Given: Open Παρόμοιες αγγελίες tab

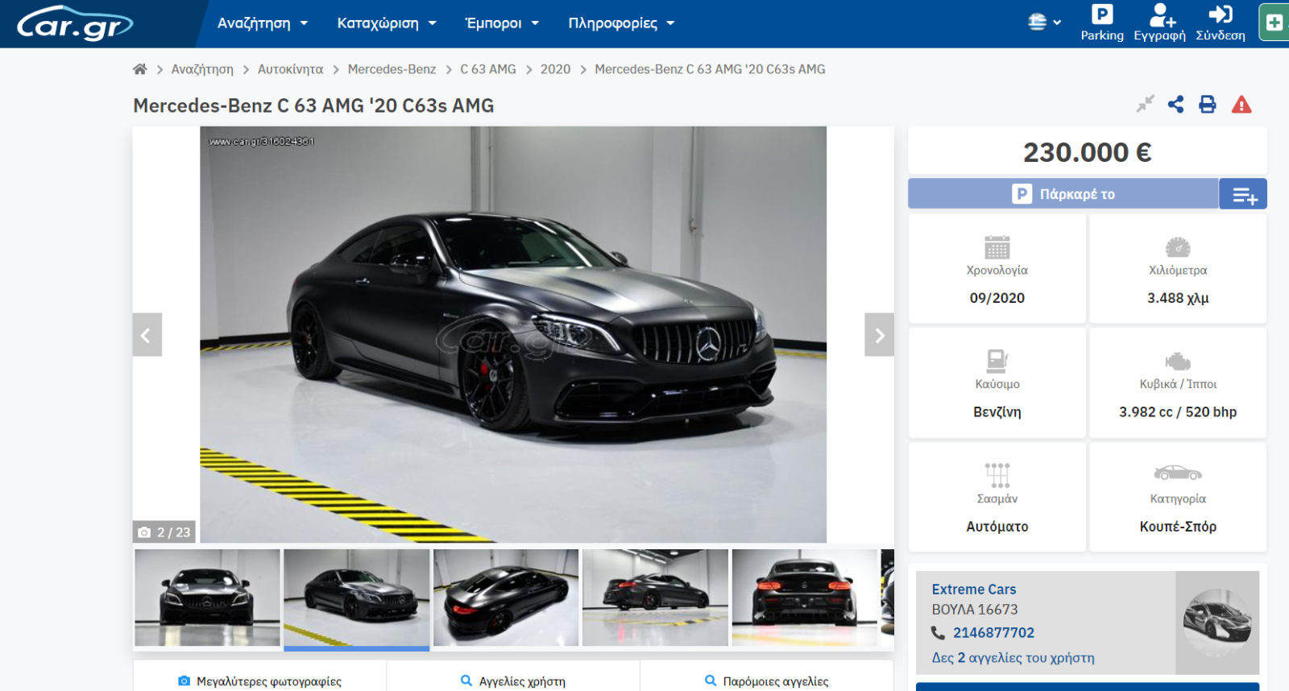Looking at the screenshot, I should pyautogui.click(x=767, y=681).
